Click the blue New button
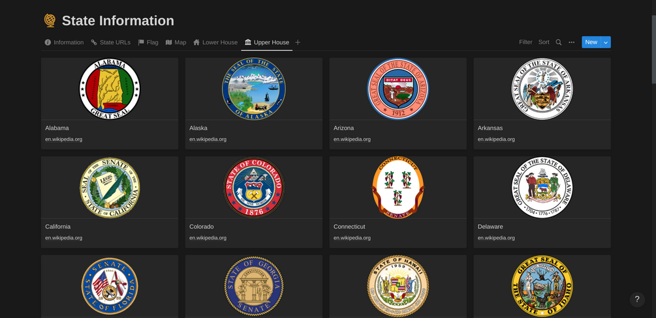The height and width of the screenshot is (318, 656). click(591, 42)
